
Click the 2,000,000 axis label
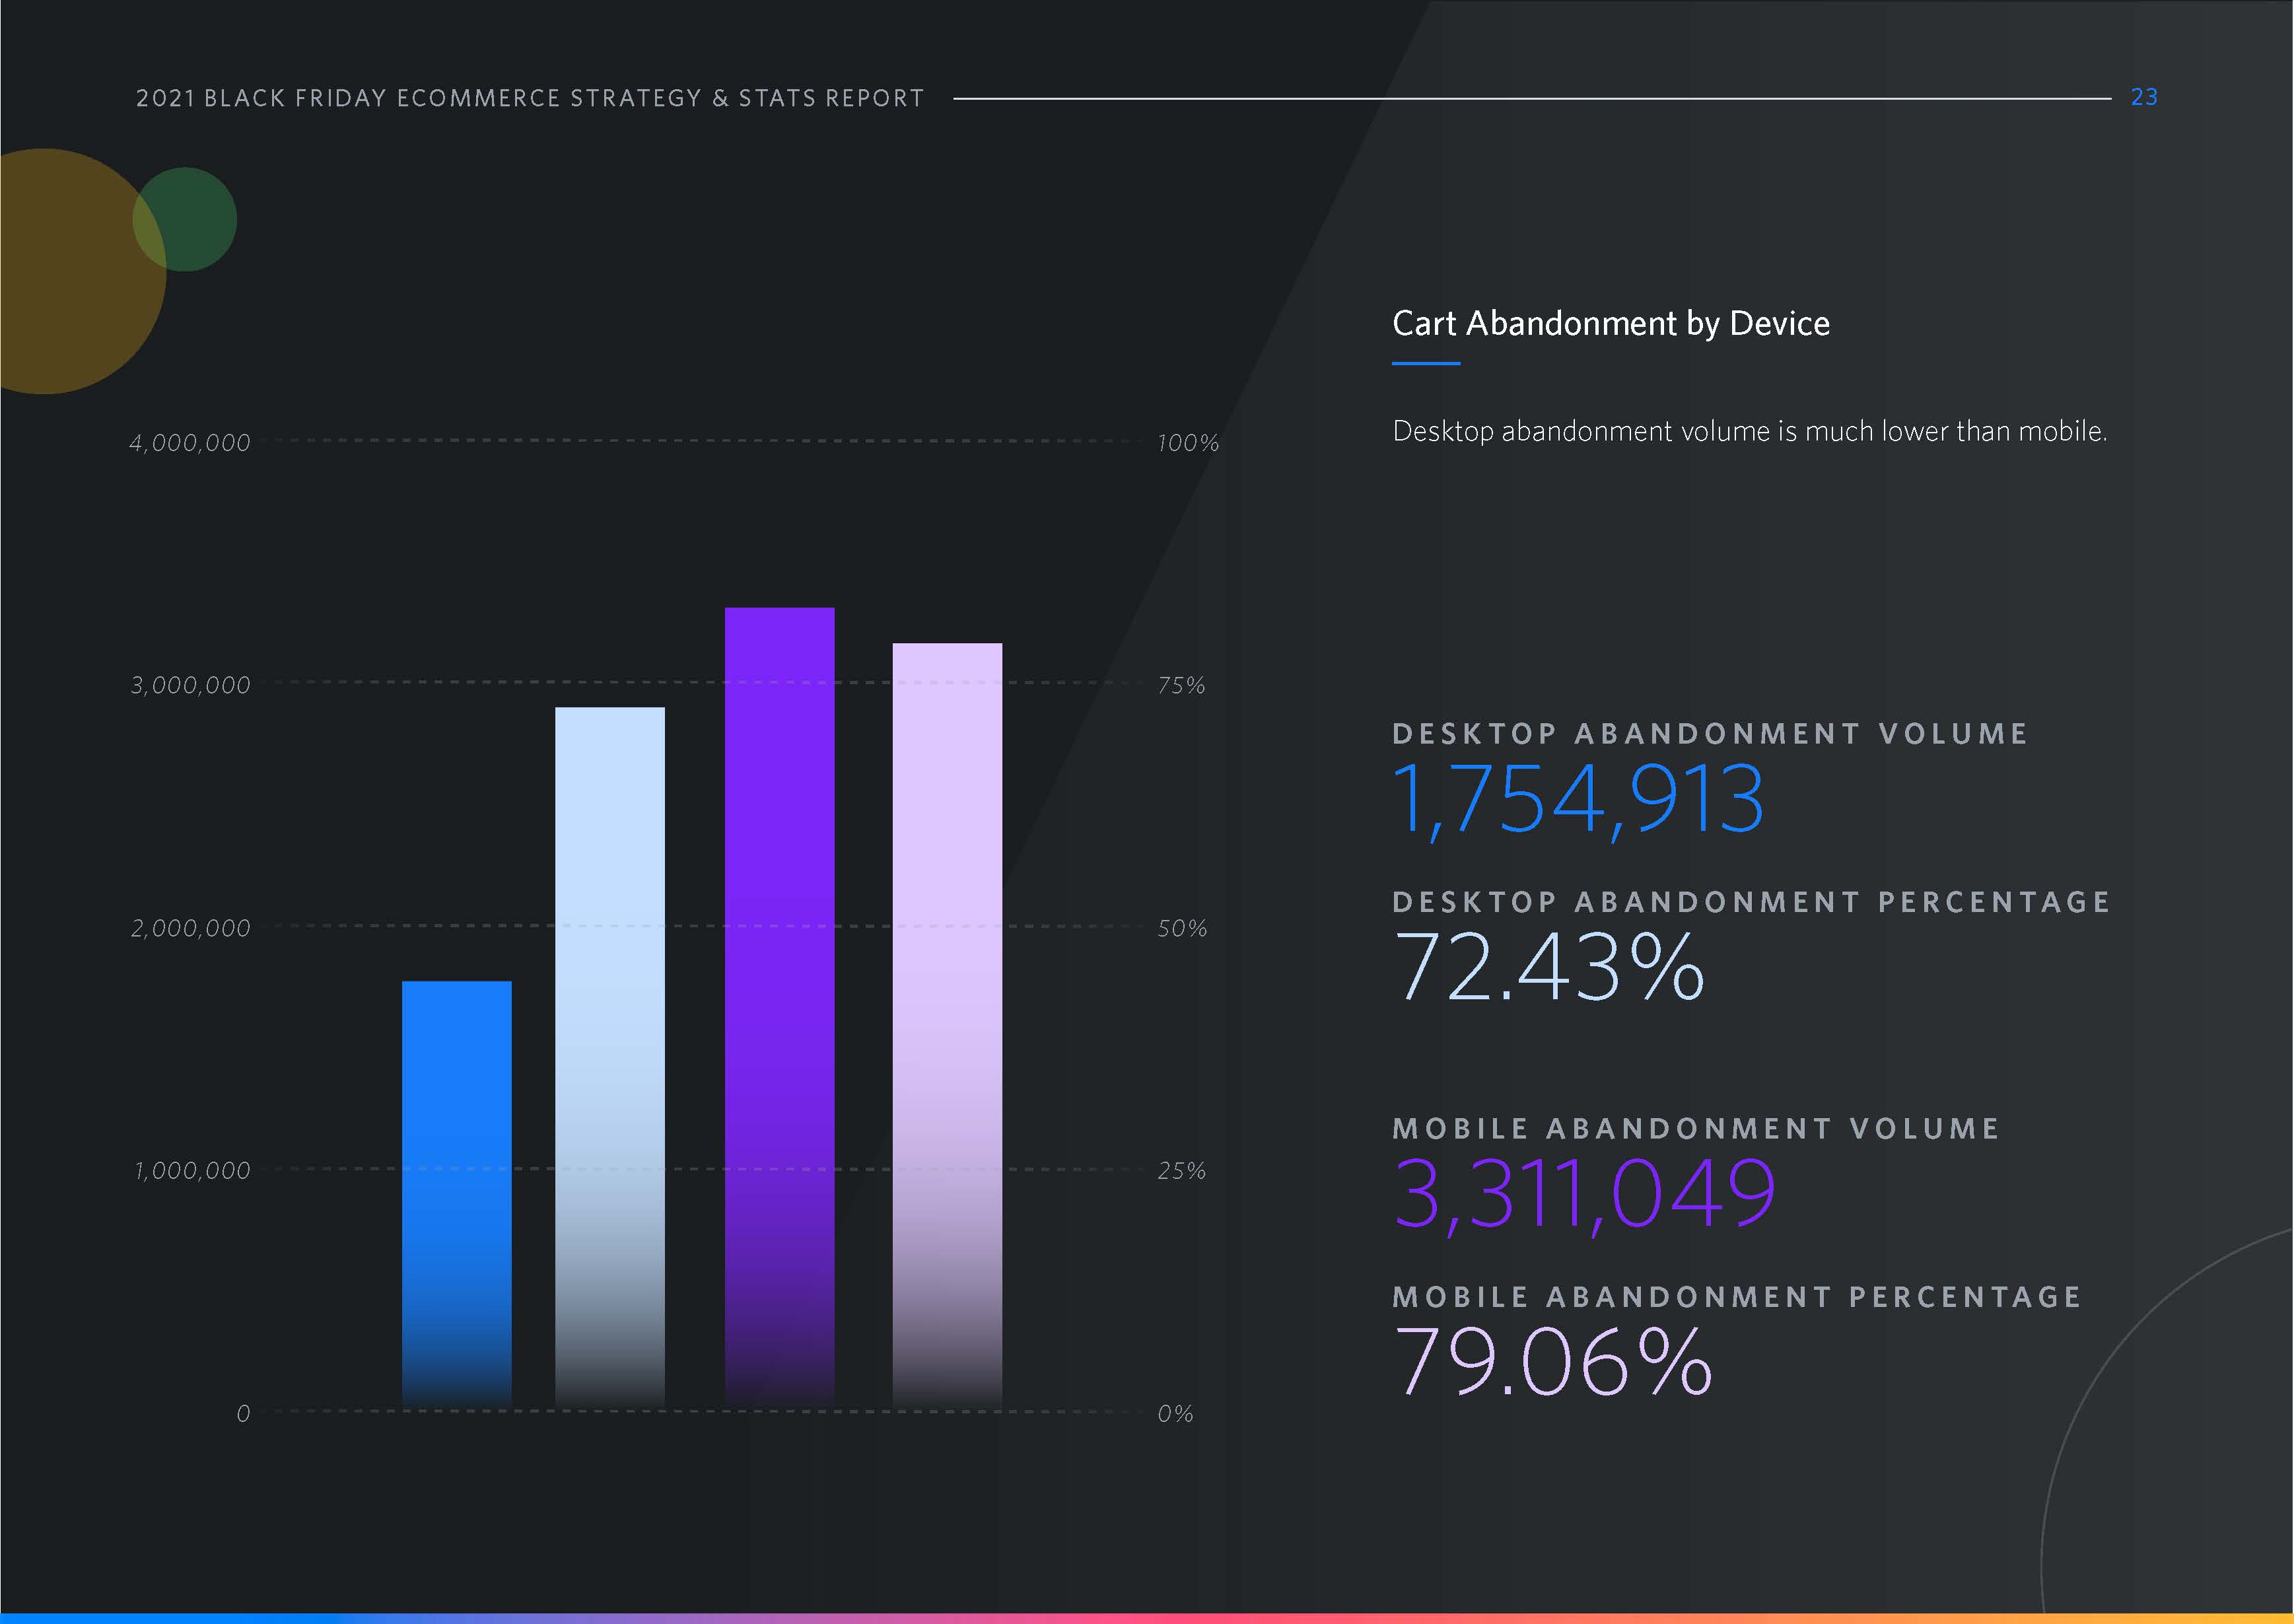point(190,929)
